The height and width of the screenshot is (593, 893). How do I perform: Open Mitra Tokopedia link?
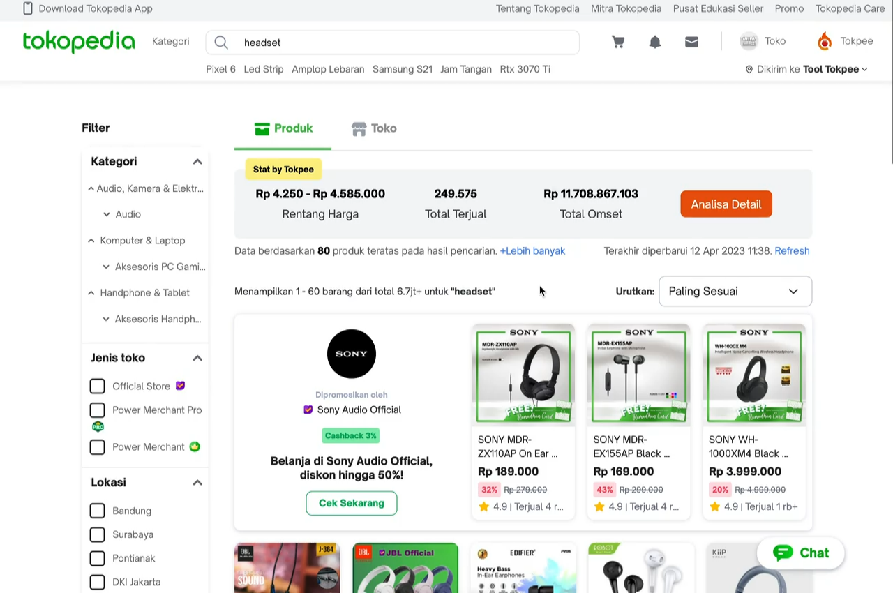coord(626,8)
